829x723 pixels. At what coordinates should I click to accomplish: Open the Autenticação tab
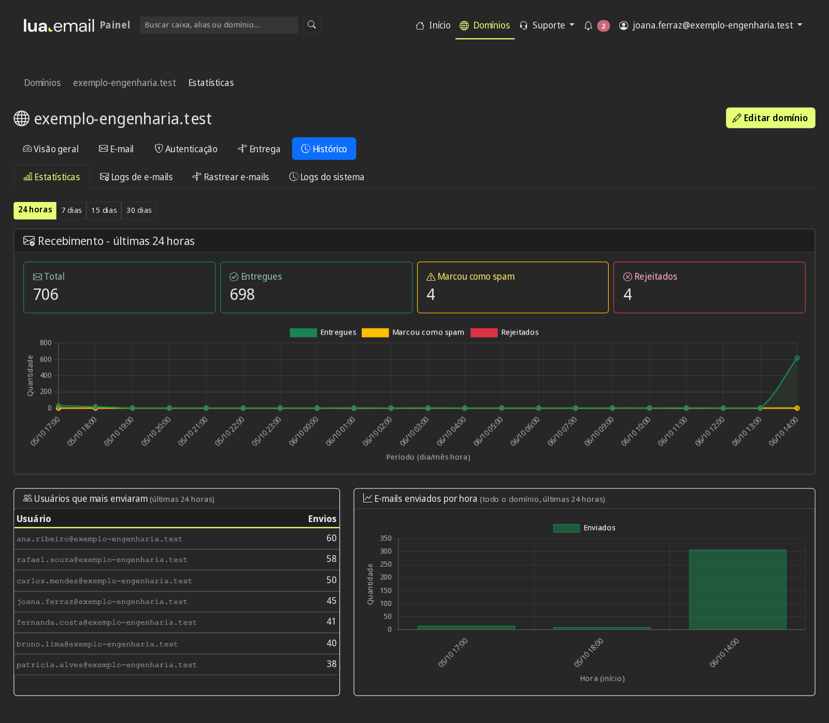186,149
